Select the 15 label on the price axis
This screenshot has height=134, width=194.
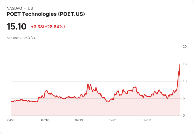(x=185, y=64)
